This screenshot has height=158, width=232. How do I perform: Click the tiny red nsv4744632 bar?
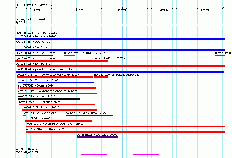[x=25, y=115]
